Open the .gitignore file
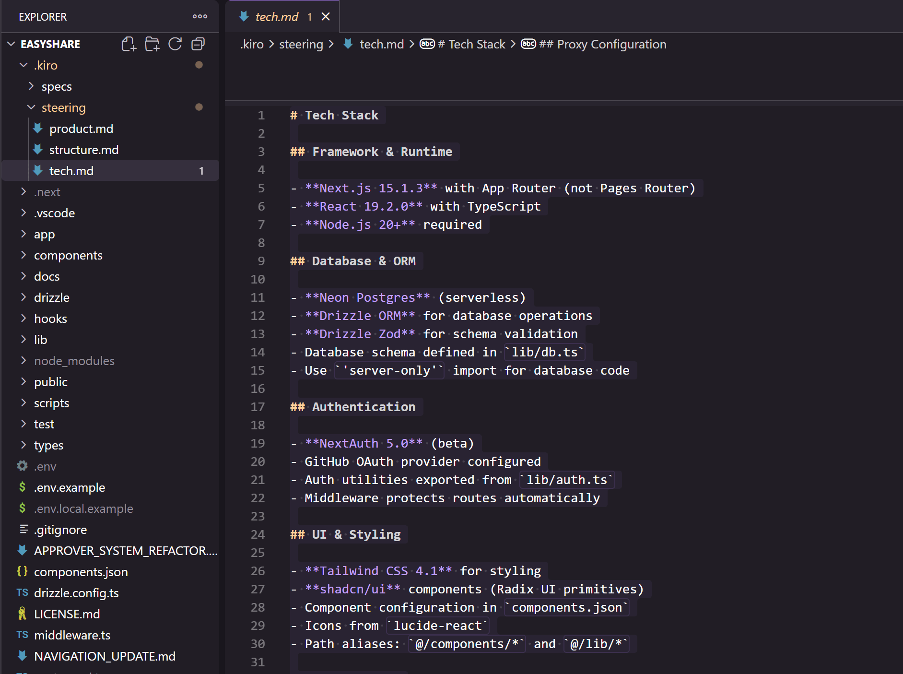 click(x=110, y=530)
